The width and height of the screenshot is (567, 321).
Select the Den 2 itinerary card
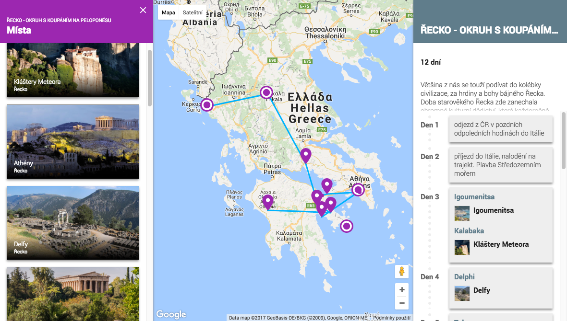coord(501,165)
